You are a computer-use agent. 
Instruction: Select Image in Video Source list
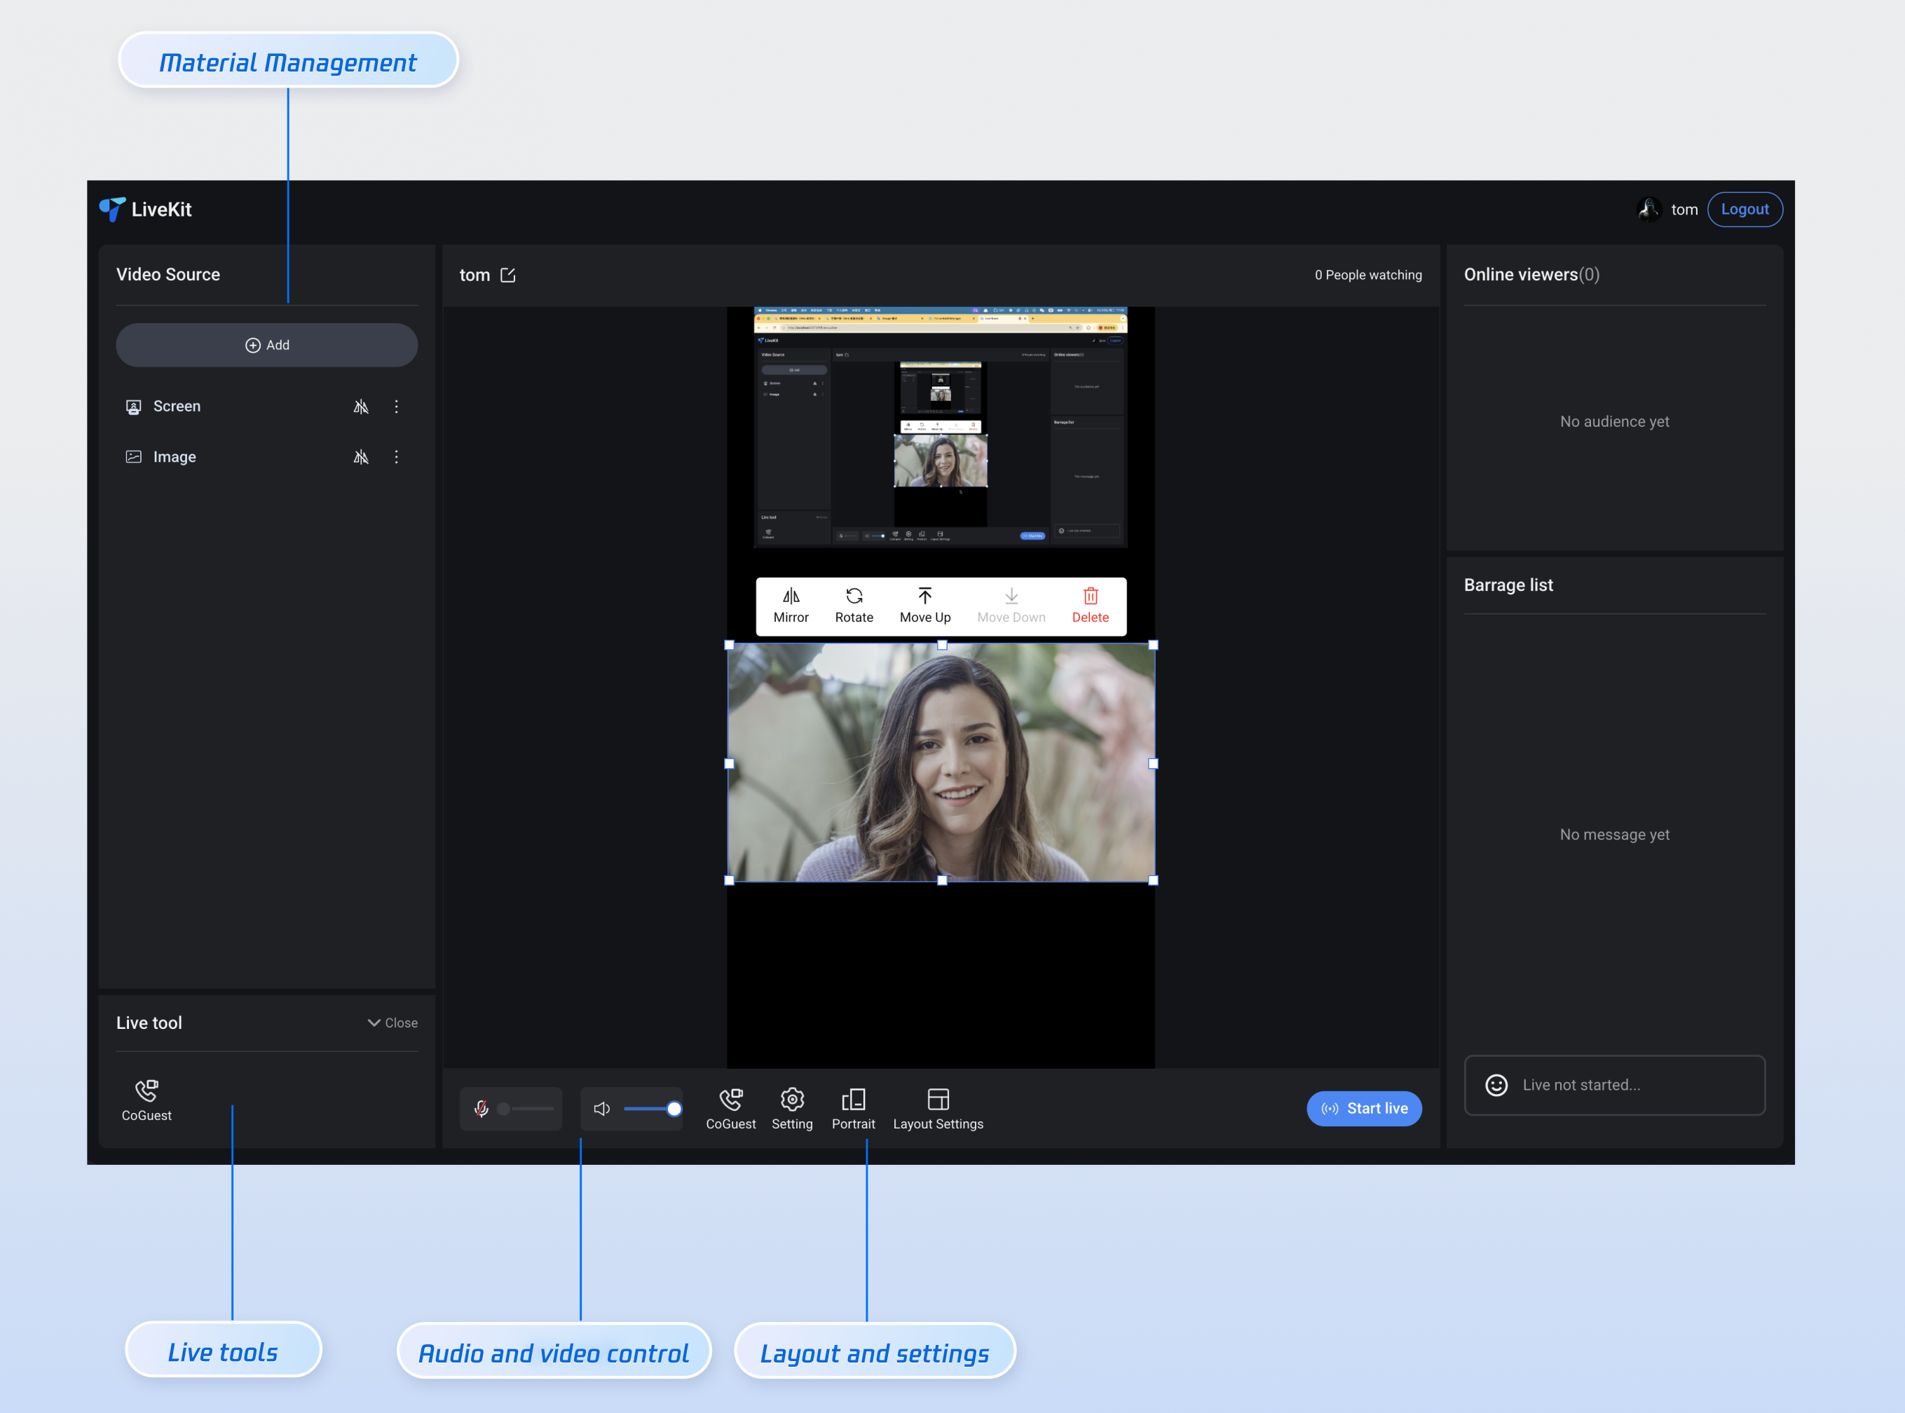tap(175, 457)
